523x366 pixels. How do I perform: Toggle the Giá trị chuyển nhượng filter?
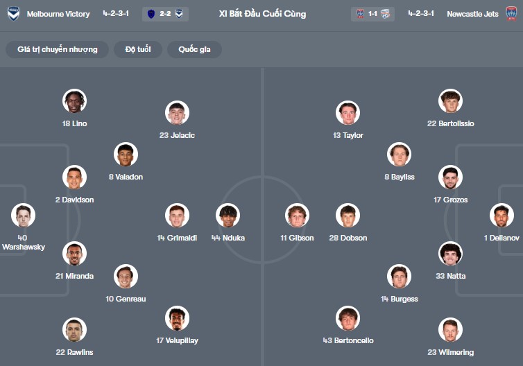pos(58,49)
